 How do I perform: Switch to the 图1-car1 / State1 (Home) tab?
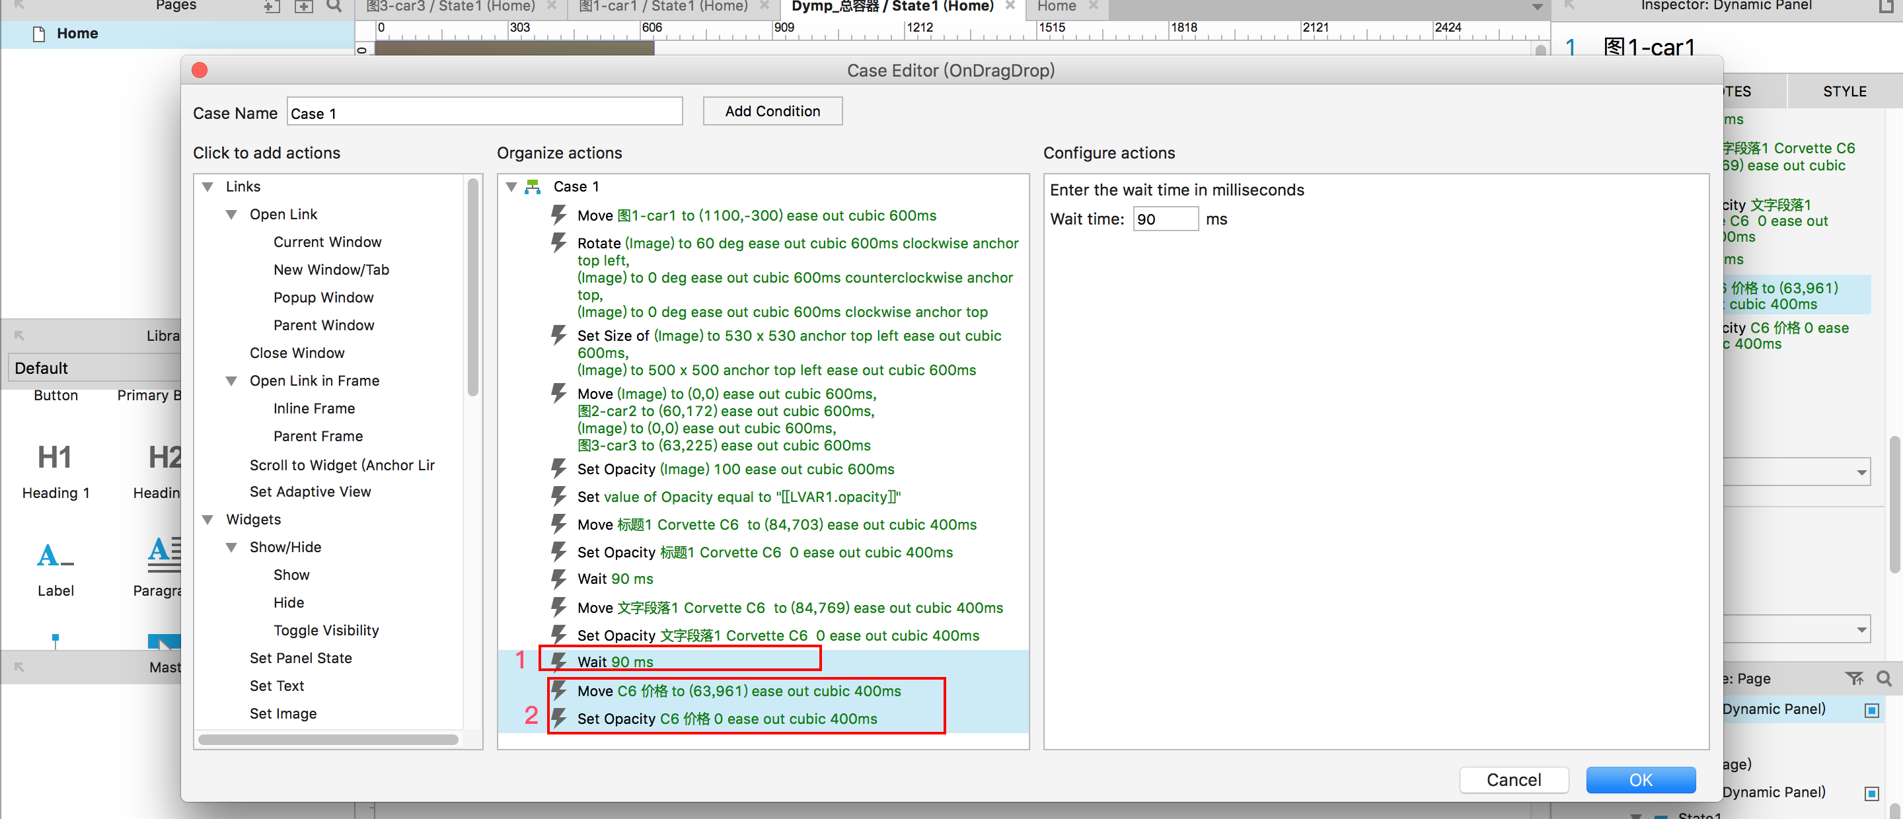coord(663,7)
